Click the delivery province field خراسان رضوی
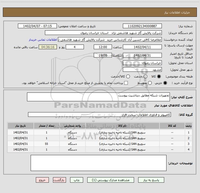200x193 pixels. click(x=142, y=63)
